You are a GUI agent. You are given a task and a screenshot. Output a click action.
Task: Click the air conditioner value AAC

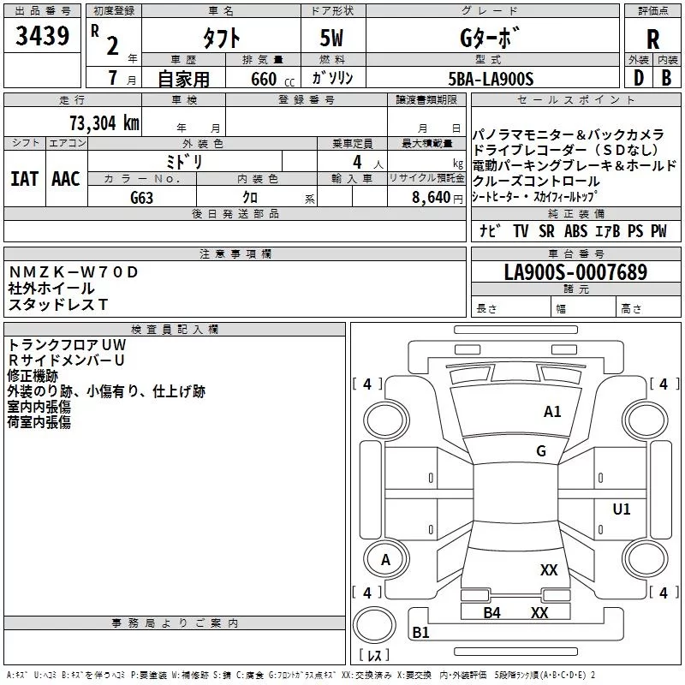click(66, 179)
